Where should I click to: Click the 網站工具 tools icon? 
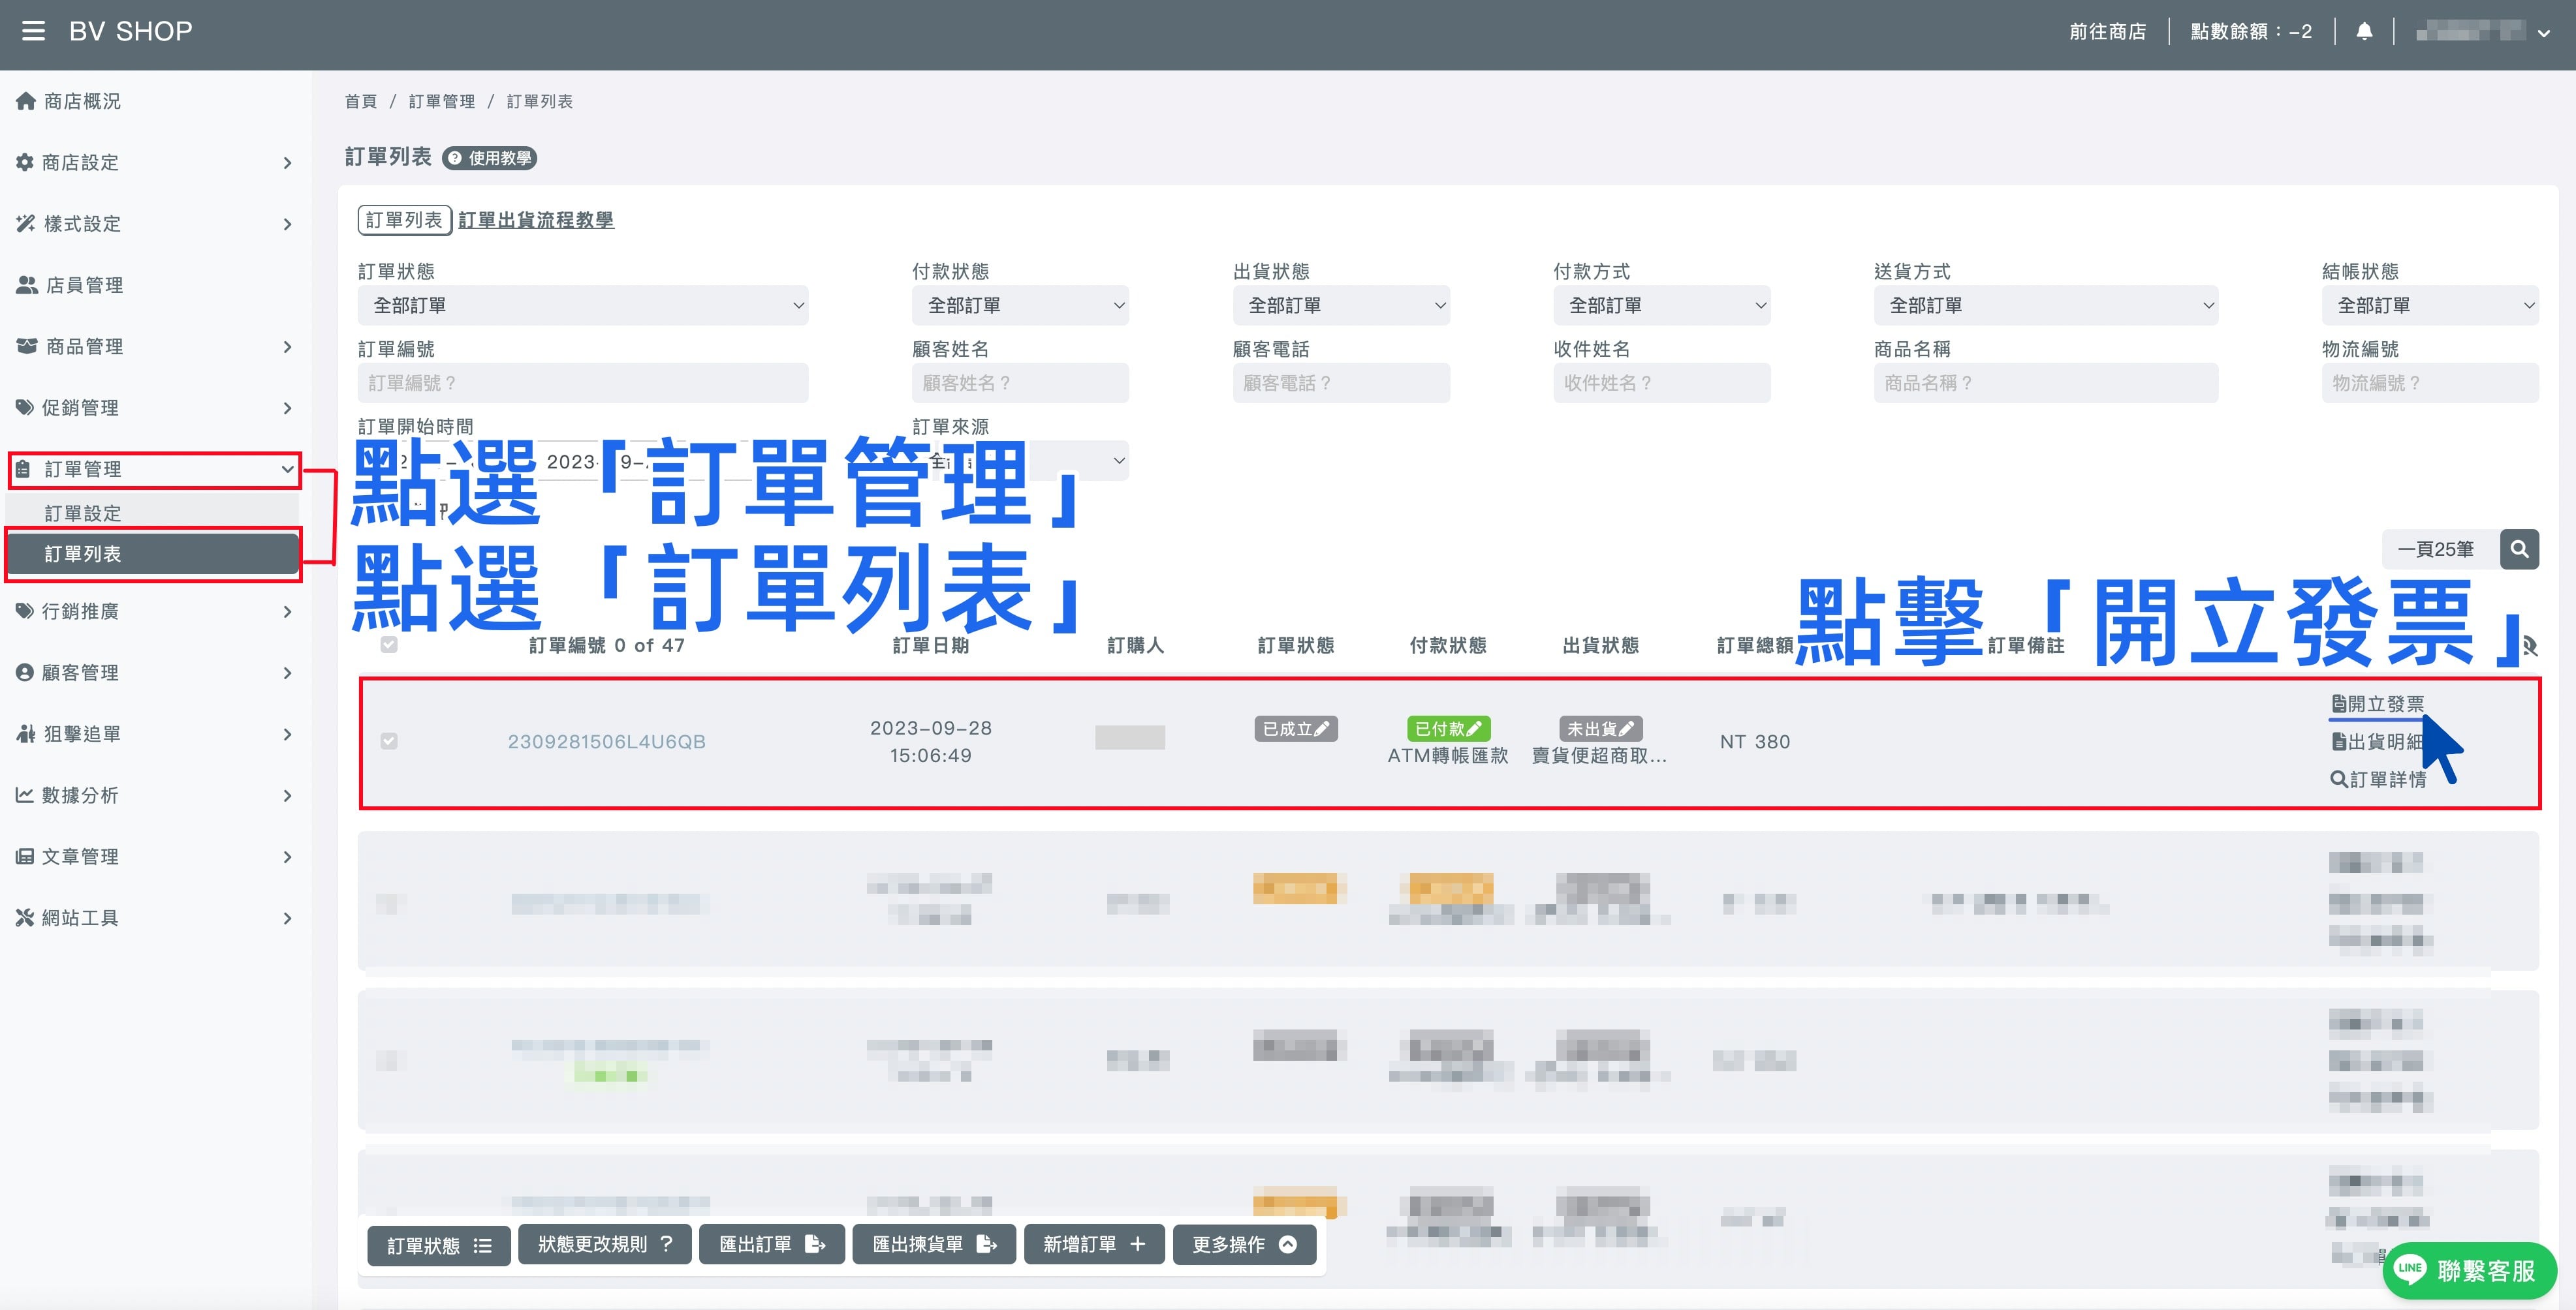[25, 917]
